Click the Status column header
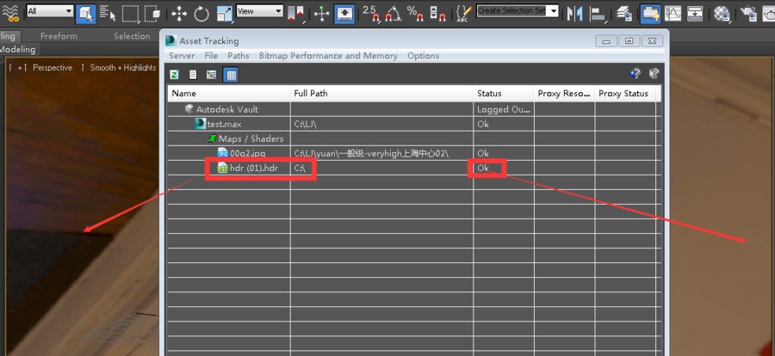 pyautogui.click(x=503, y=94)
